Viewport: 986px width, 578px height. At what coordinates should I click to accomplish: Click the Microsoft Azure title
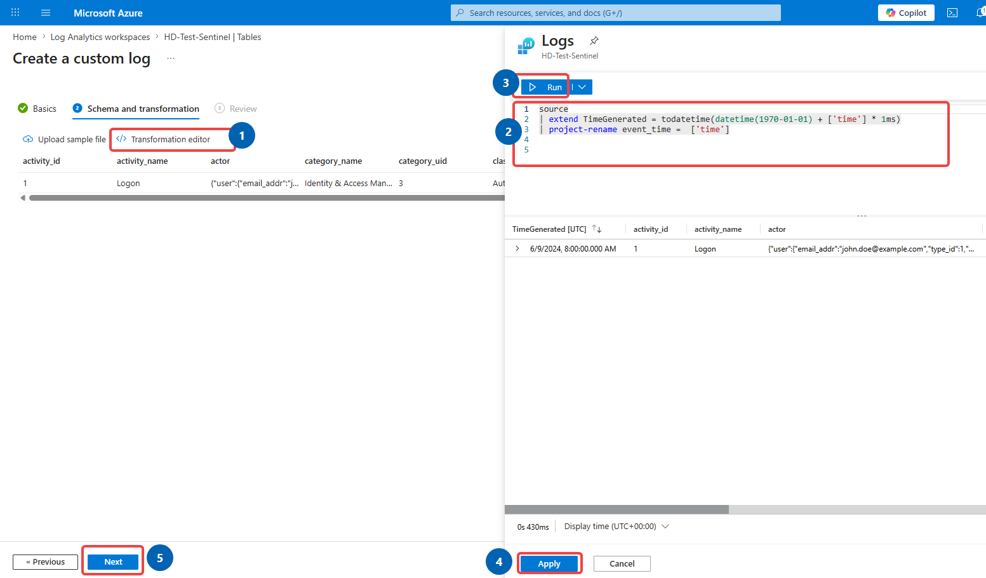point(108,13)
